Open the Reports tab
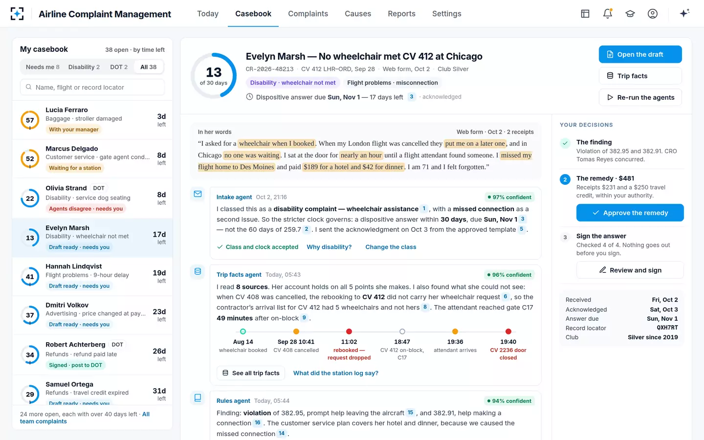Image resolution: width=704 pixels, height=440 pixels. 401,14
